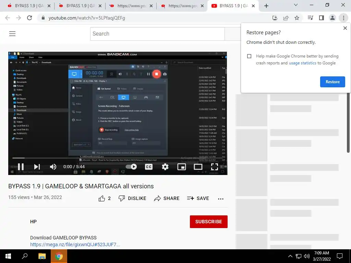Image resolution: width=351 pixels, height=263 pixels.
Task: Mute the video volume
Action: [53, 167]
